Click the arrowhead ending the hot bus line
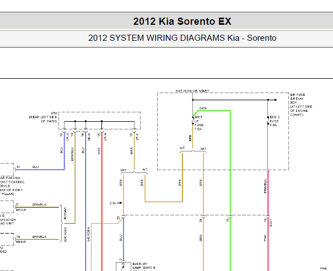 (276, 100)
